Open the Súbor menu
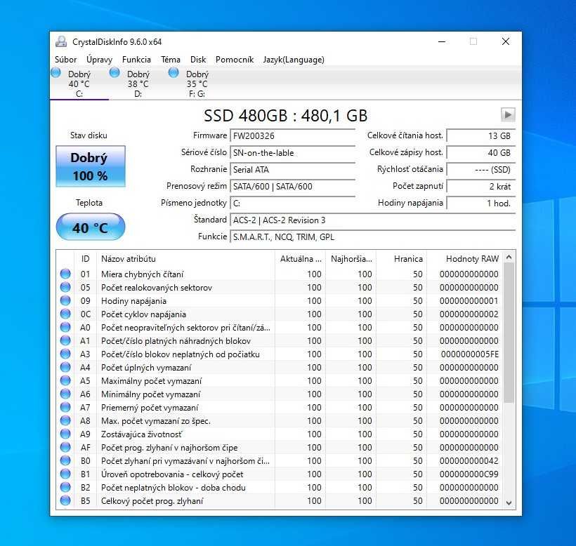Image resolution: width=576 pixels, height=546 pixels. pyautogui.click(x=66, y=60)
